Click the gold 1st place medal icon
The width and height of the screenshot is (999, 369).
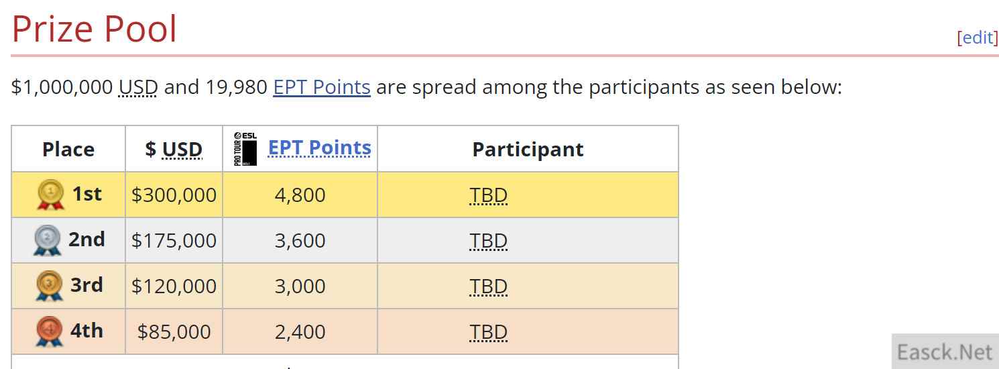[50, 195]
